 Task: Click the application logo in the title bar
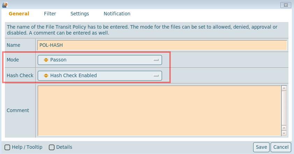tap(5, 5)
